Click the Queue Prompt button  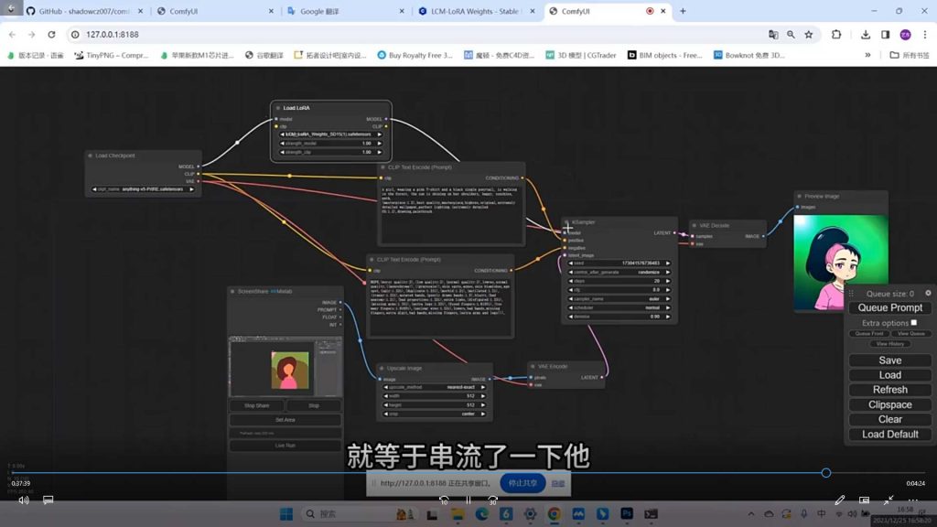(x=889, y=307)
